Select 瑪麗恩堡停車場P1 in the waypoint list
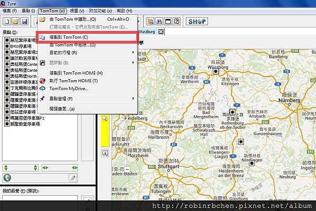The width and height of the screenshot is (316, 211). (27, 118)
